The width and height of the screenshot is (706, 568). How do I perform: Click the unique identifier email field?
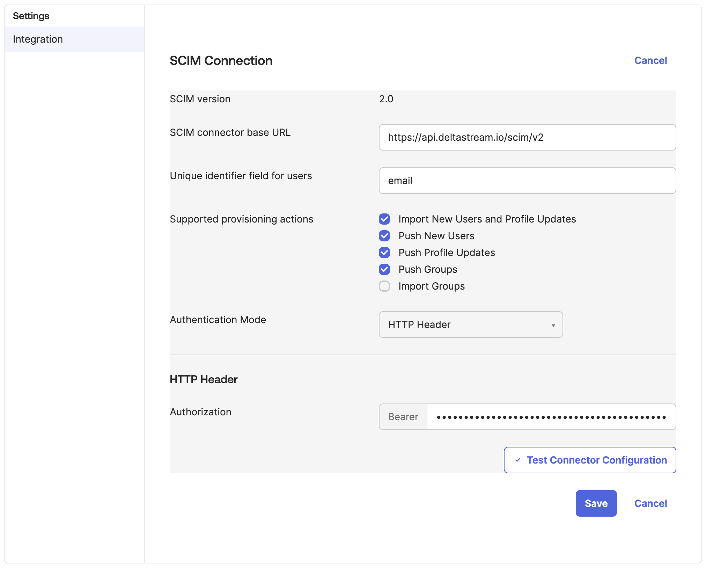tap(527, 181)
